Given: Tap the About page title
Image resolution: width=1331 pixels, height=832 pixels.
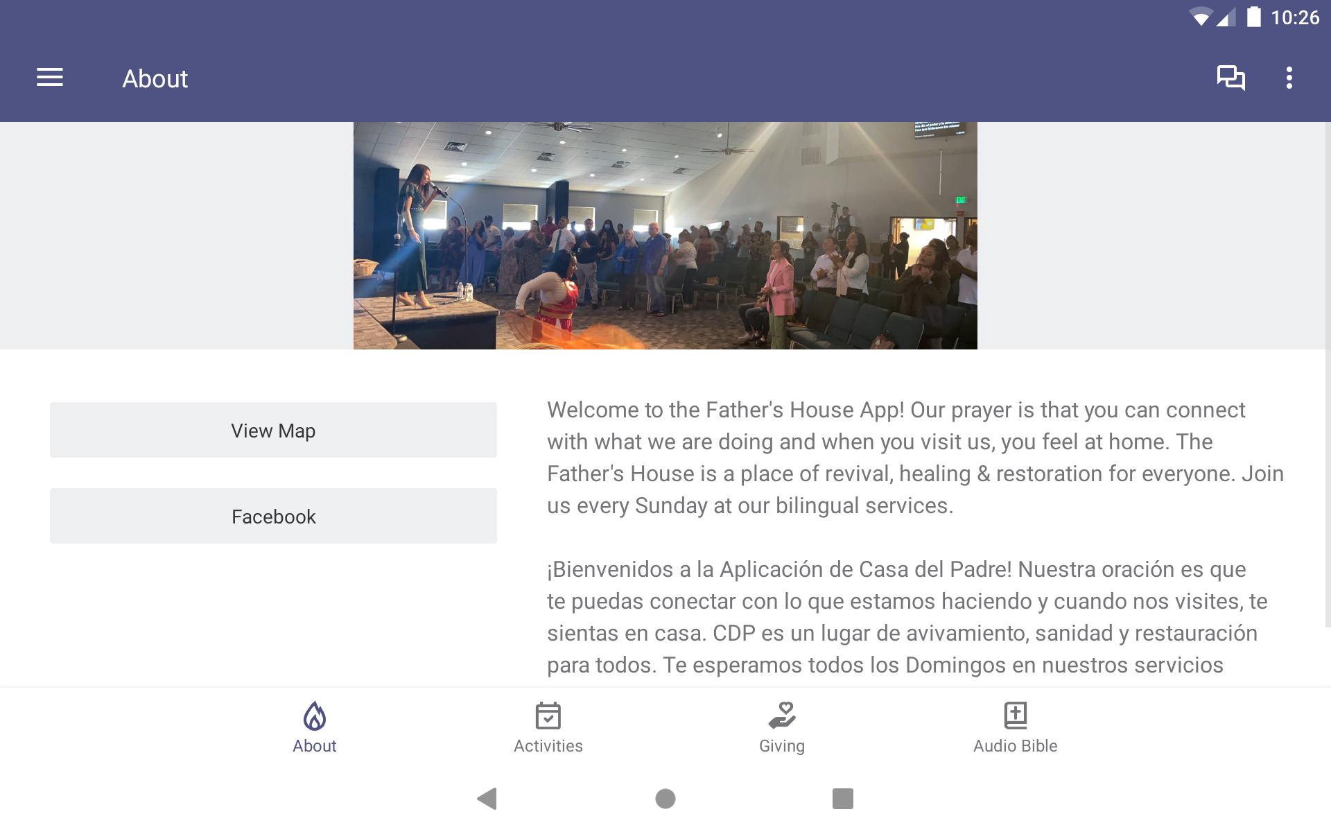Looking at the screenshot, I should 155,79.
